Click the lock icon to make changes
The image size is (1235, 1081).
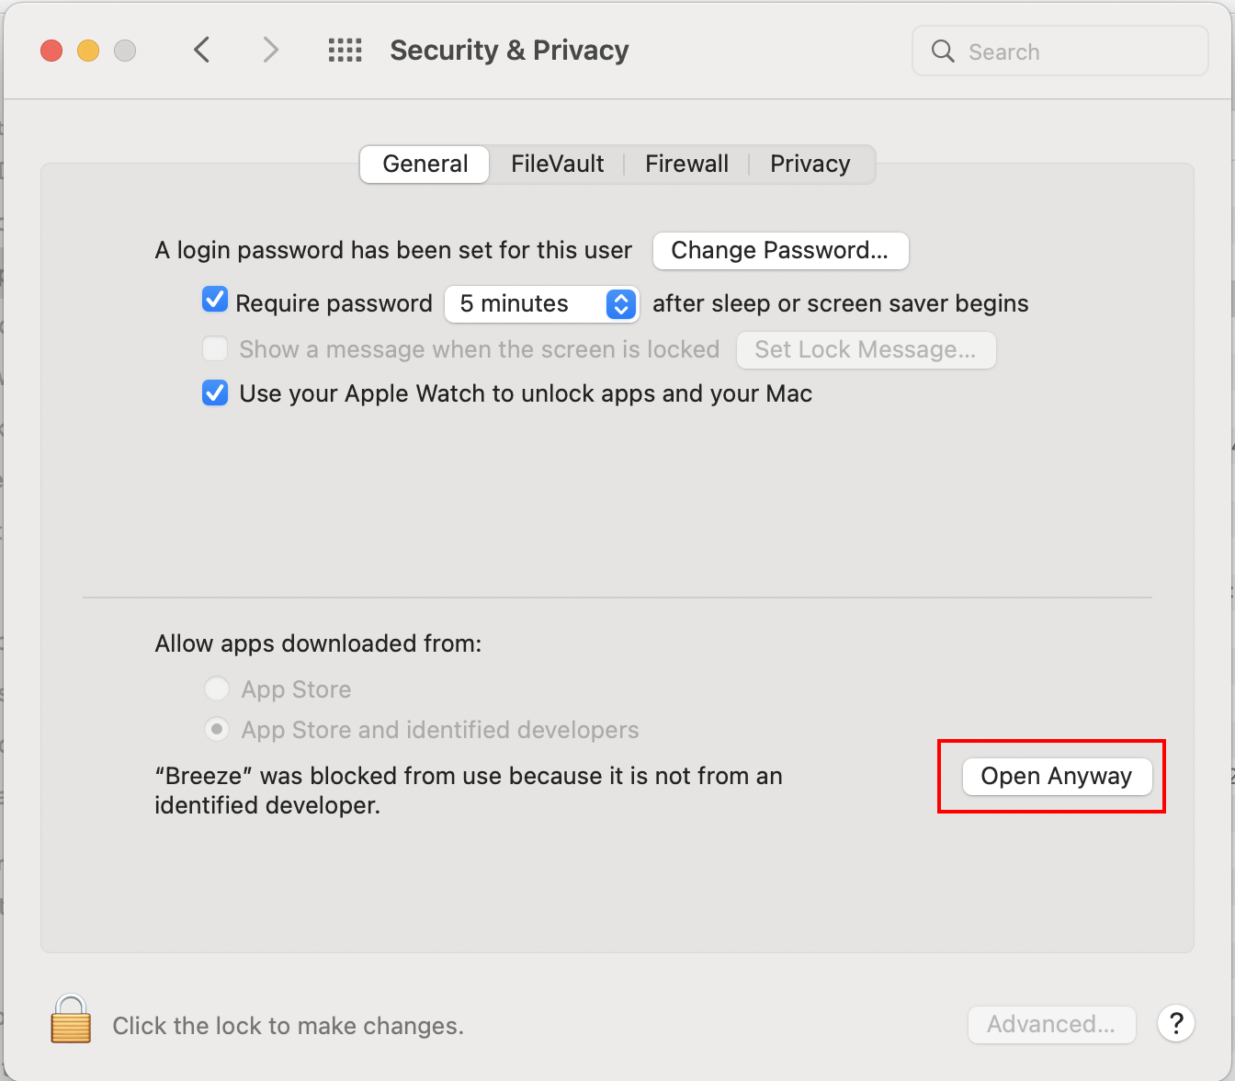point(71,1019)
